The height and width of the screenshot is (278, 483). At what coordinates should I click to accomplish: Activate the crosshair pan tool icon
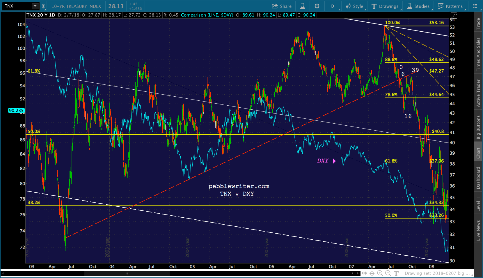coord(372,273)
